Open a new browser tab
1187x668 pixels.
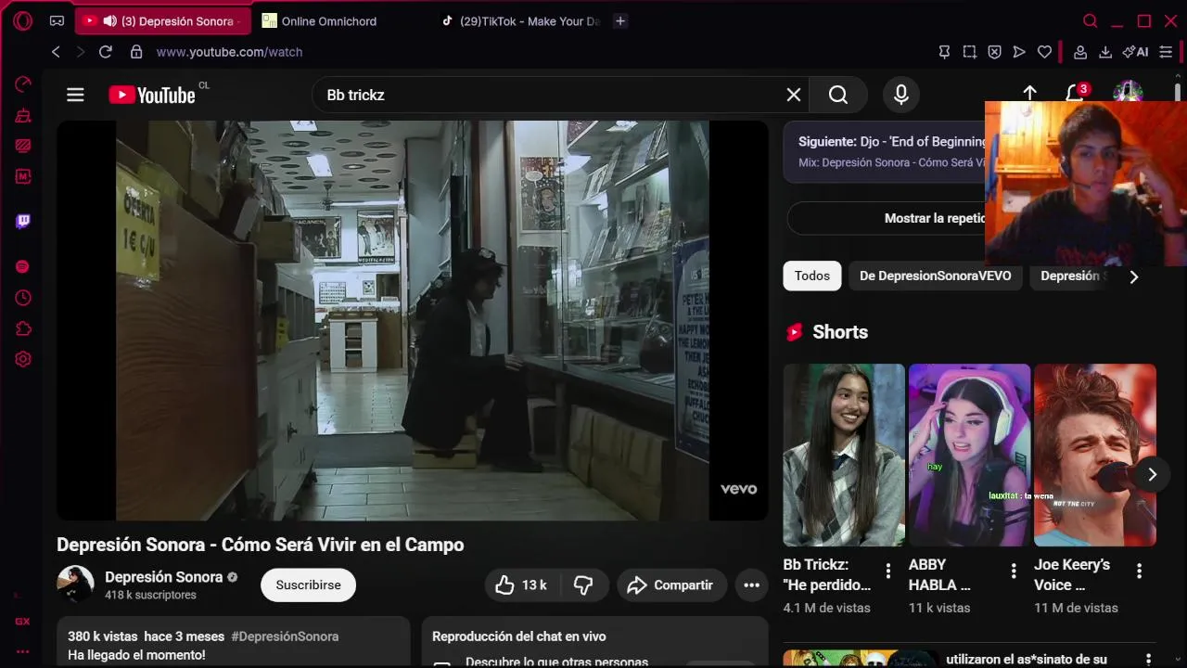pos(620,20)
